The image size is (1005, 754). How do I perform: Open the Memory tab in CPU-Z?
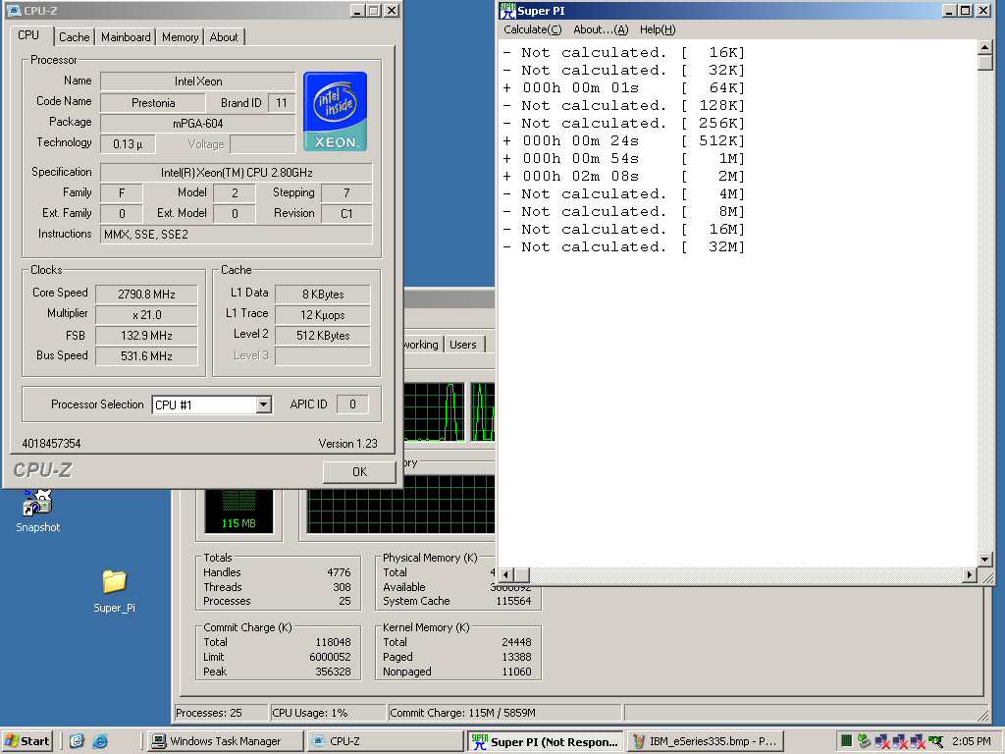tap(181, 37)
